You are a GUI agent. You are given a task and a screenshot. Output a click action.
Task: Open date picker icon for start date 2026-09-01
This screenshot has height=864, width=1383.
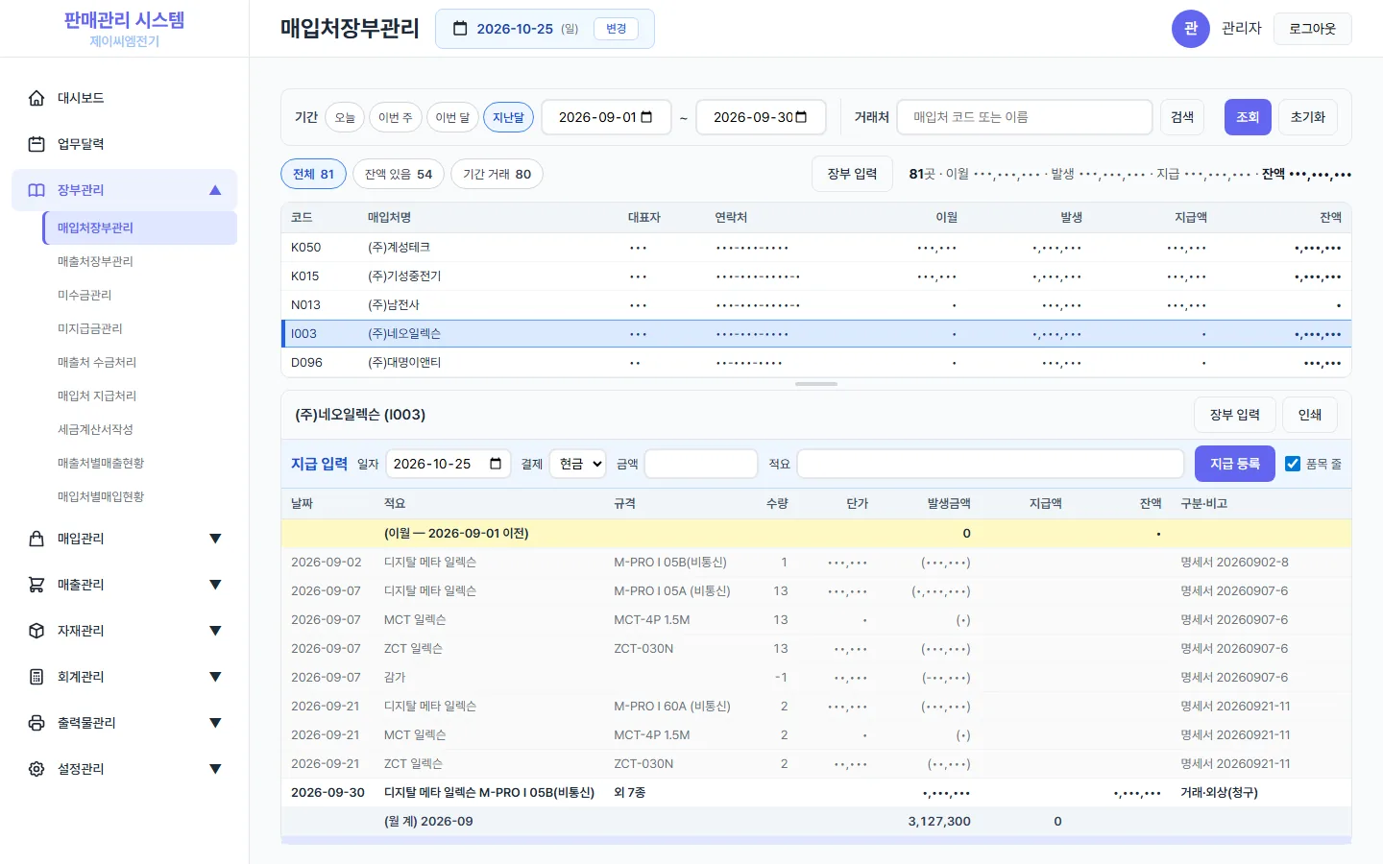pyautogui.click(x=646, y=117)
